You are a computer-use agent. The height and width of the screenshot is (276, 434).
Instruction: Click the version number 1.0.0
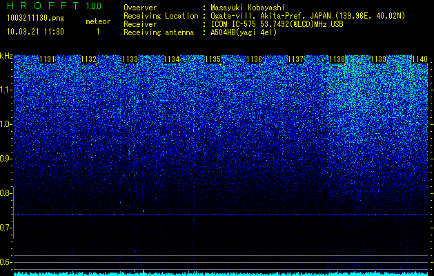[x=94, y=6]
